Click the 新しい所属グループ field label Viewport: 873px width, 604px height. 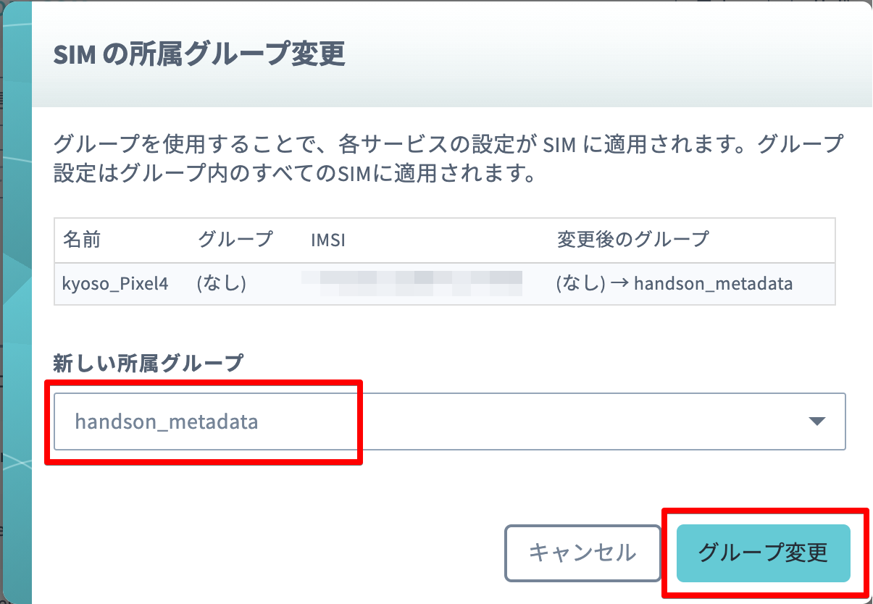pos(147,363)
